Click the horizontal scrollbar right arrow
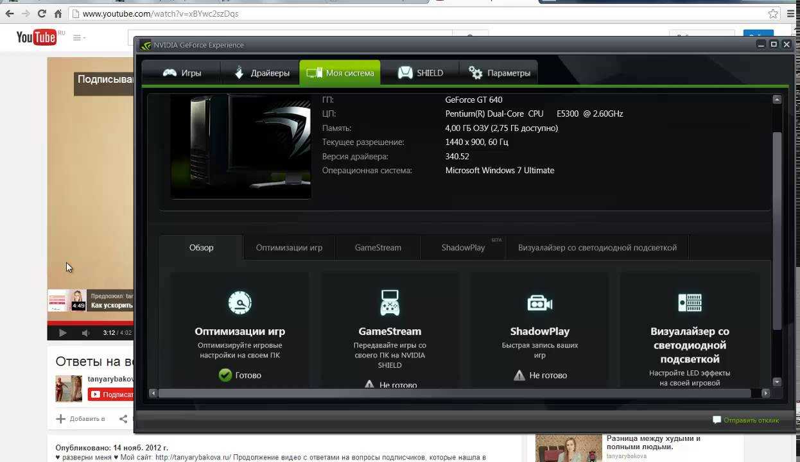Image resolution: width=800 pixels, height=462 pixels. pyautogui.click(x=765, y=393)
